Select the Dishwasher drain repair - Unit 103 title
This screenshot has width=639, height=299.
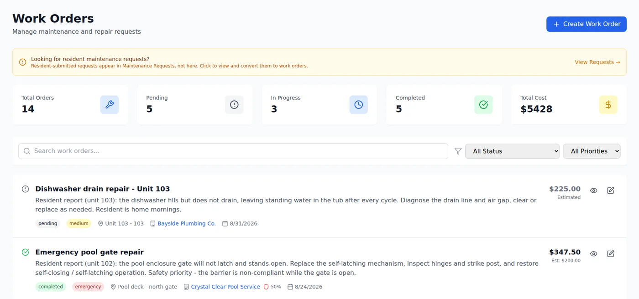[x=103, y=189]
